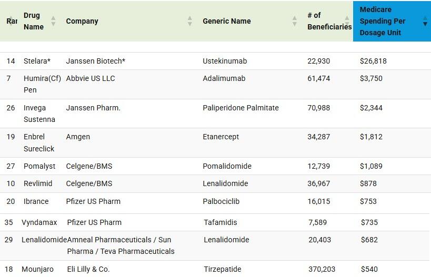The height and width of the screenshot is (277, 431).
Task: Click the Eli Lilly & Co. company cell
Action: click(88, 269)
